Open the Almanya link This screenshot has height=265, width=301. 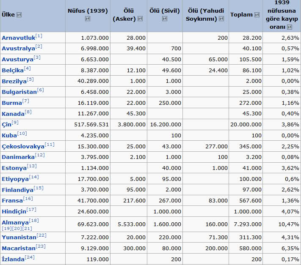pyautogui.click(x=15, y=222)
